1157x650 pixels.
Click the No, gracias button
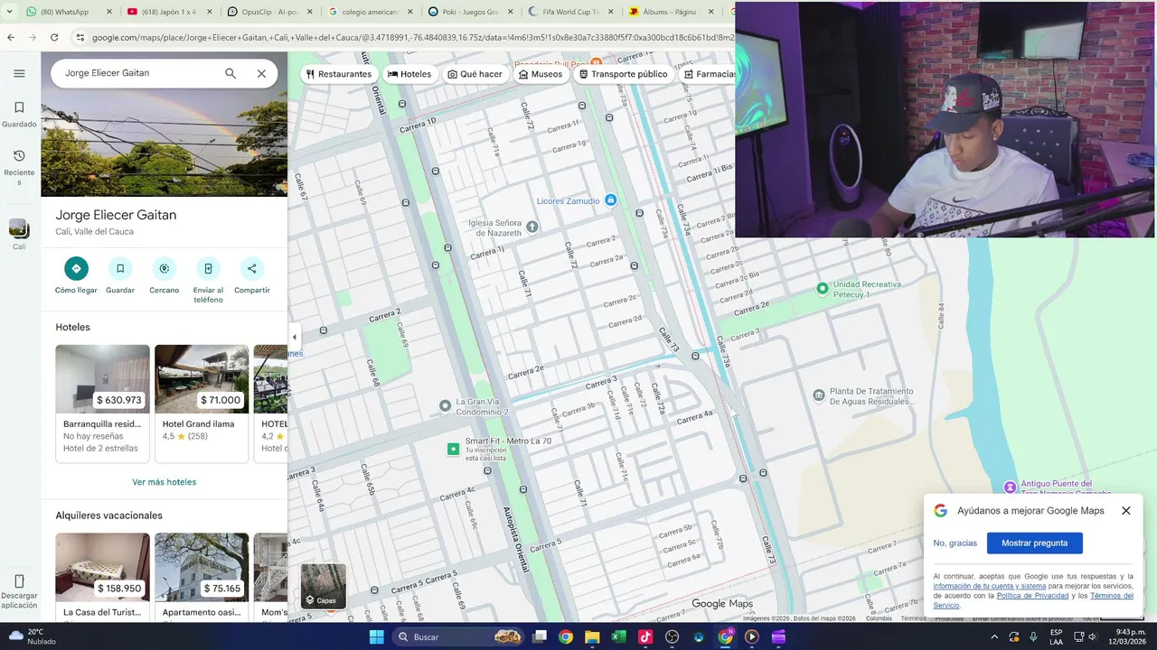pos(955,543)
